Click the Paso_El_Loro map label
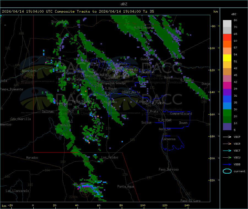 [x=190, y=201]
